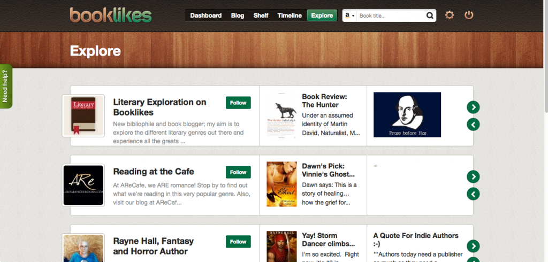The height and width of the screenshot is (262, 548).
Task: Follow Rayne Hall, Fantasy and Horror Author
Action: click(x=238, y=241)
